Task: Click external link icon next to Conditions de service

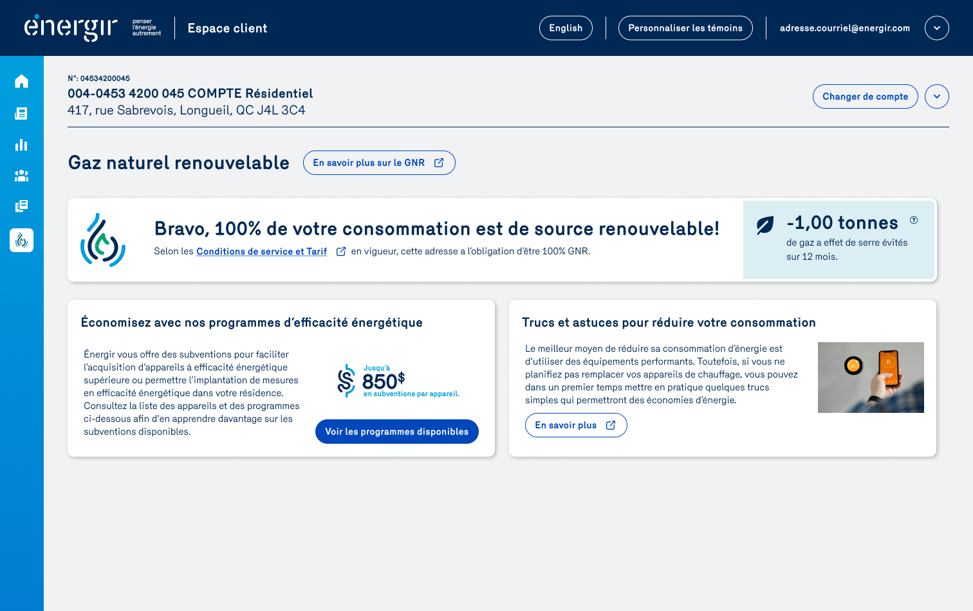Action: (x=341, y=251)
